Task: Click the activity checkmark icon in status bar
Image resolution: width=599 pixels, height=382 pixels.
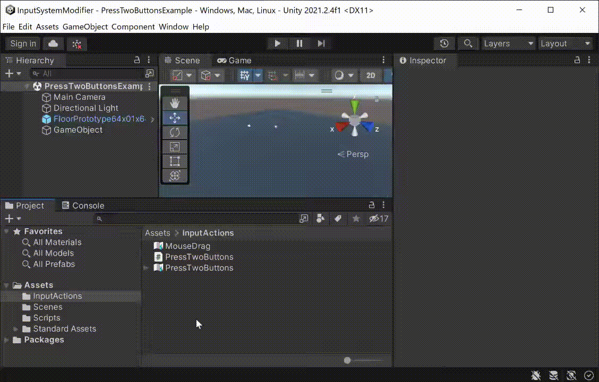Action: [x=589, y=375]
